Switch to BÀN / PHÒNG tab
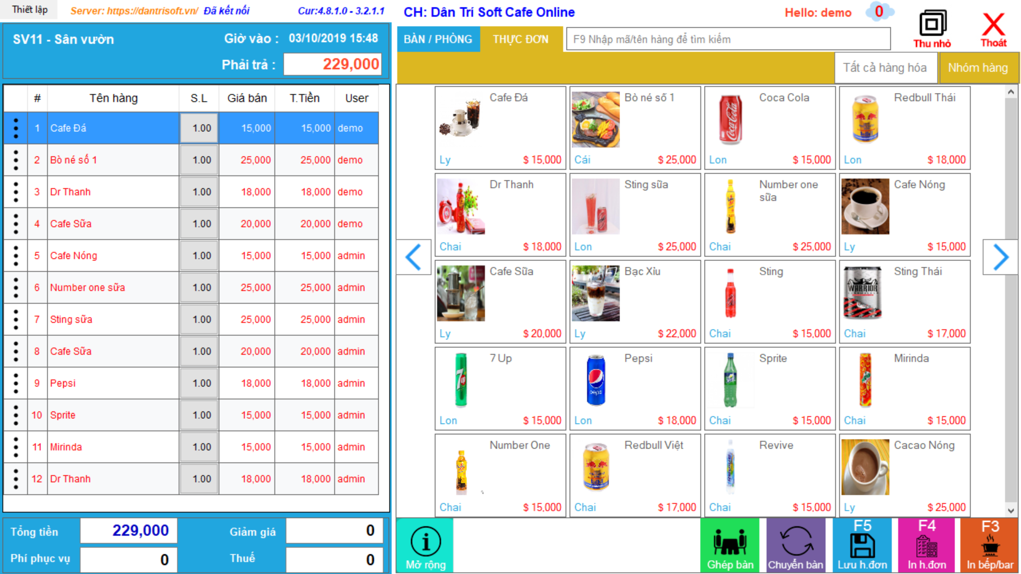Image resolution: width=1021 pixels, height=574 pixels. 438,39
